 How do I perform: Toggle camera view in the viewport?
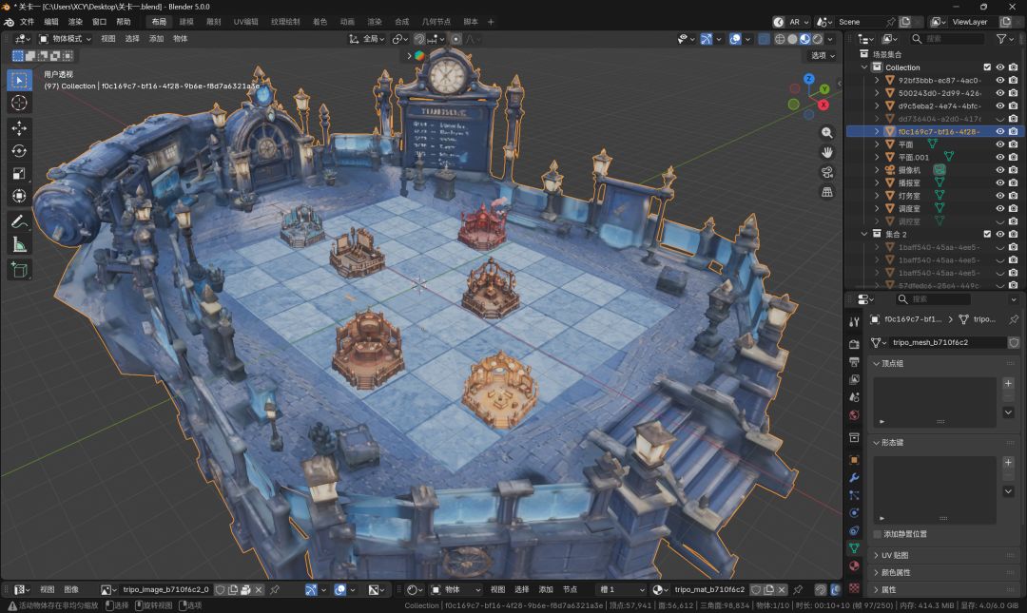tap(827, 172)
